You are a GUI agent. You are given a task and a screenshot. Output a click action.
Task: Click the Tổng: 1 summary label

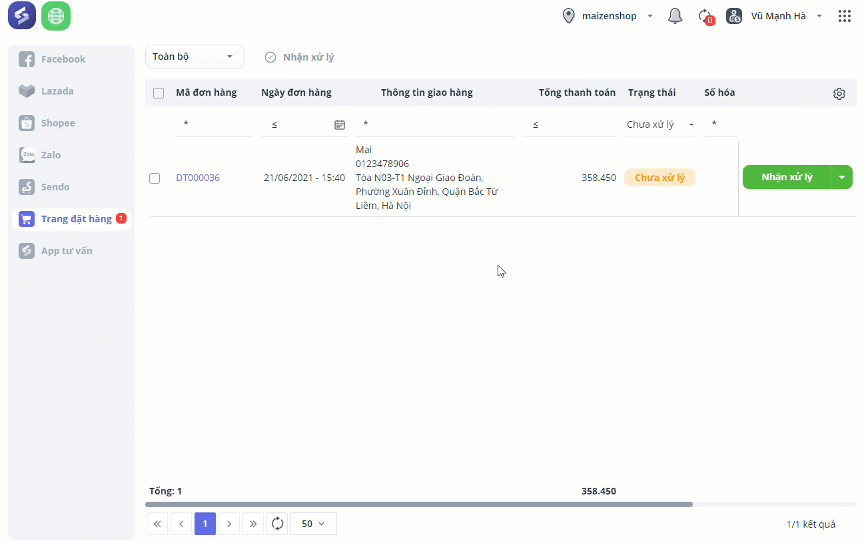tap(165, 491)
